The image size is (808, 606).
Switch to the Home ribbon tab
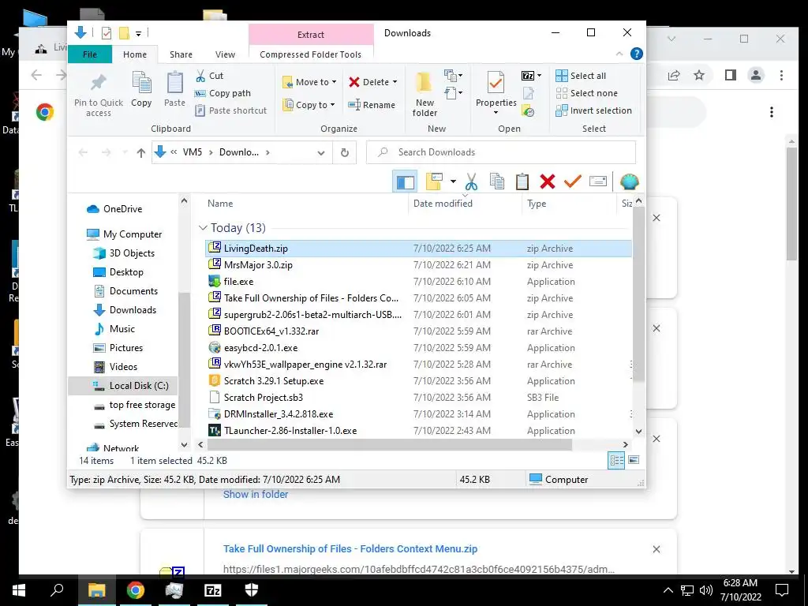tap(134, 54)
